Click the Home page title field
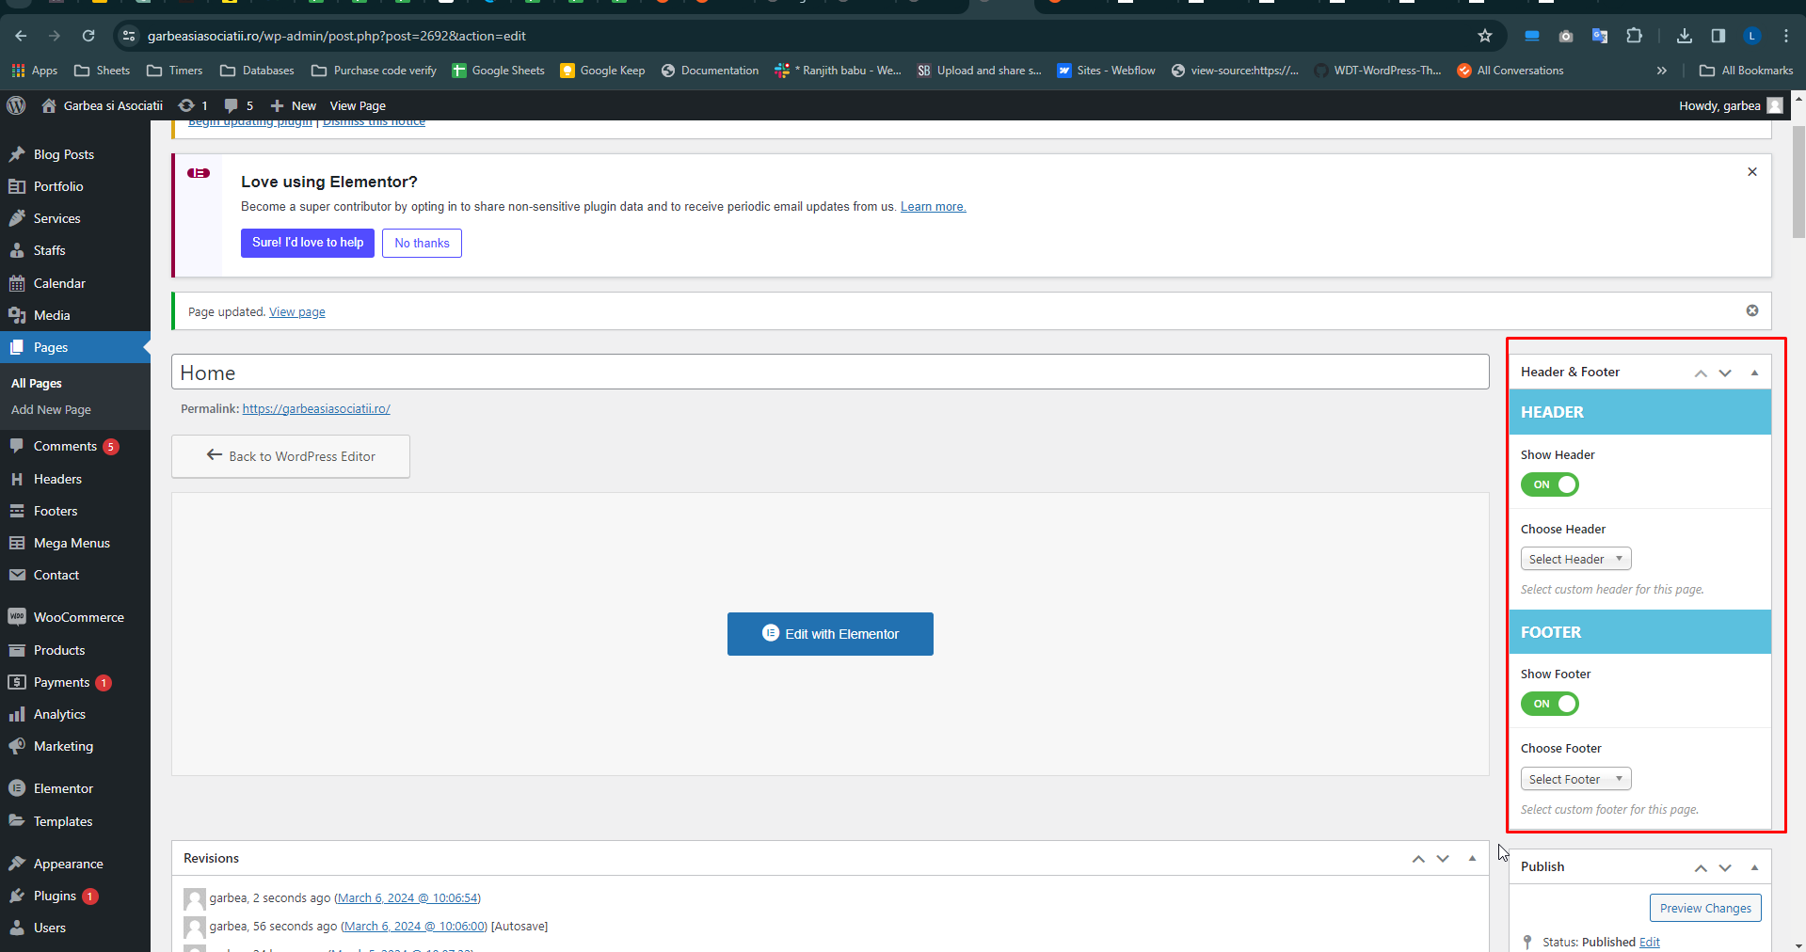Viewport: 1806px width, 952px height. coord(830,372)
